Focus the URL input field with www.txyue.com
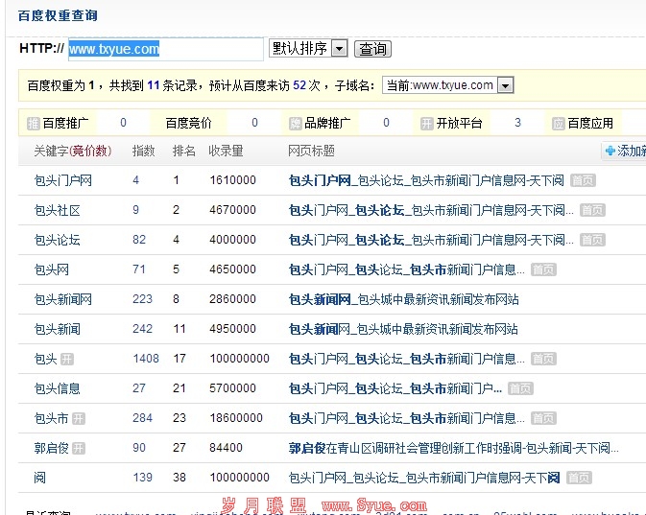 pyautogui.click(x=166, y=49)
